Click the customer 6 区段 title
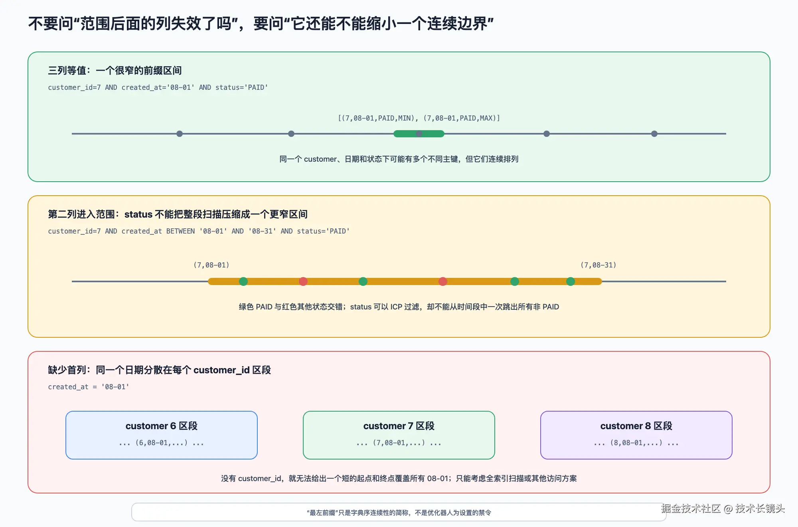 (162, 426)
